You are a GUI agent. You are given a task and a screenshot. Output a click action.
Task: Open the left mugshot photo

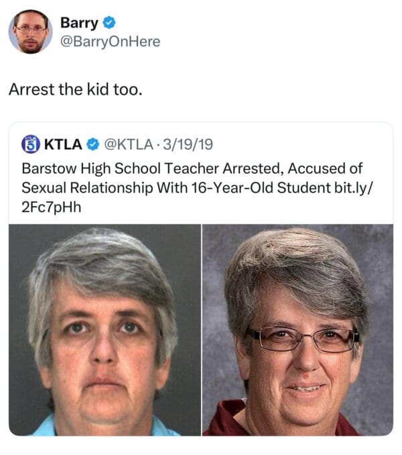105,330
